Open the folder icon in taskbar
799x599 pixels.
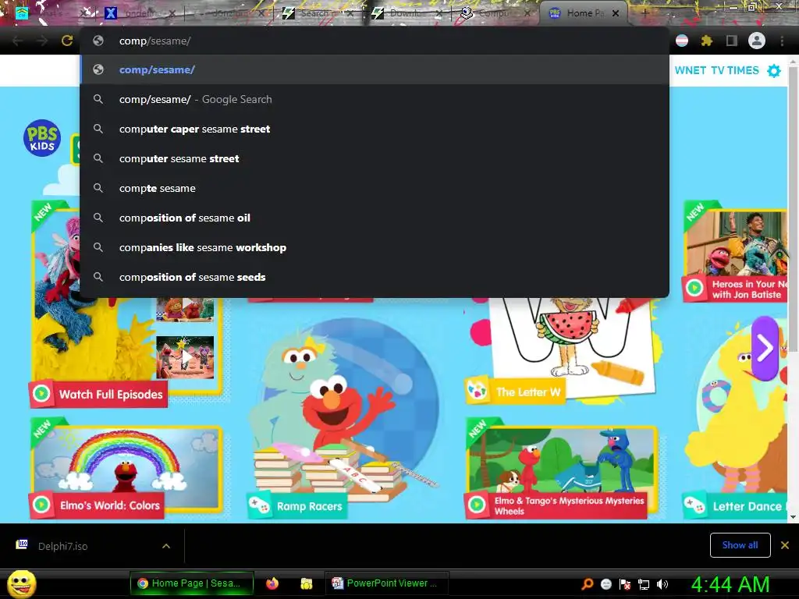(306, 583)
